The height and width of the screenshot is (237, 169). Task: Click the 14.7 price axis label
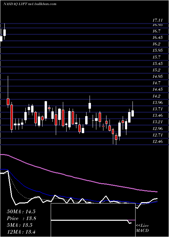click(x=156, y=83)
